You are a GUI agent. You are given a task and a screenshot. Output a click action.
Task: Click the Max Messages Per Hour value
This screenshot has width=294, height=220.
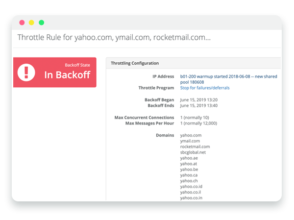[x=198, y=123]
